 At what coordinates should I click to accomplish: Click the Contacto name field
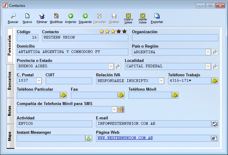[x=85, y=38]
